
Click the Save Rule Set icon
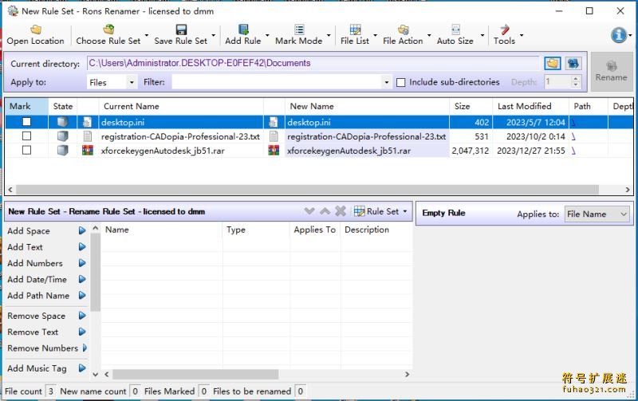point(180,29)
